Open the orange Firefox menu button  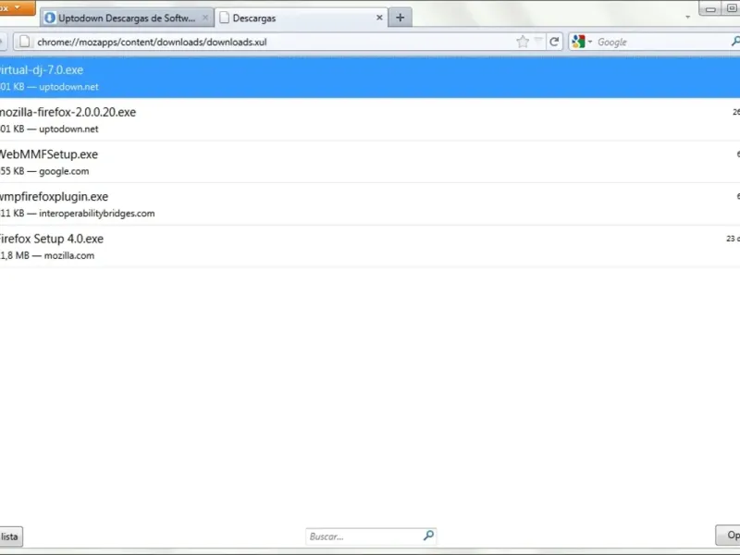[x=17, y=7]
